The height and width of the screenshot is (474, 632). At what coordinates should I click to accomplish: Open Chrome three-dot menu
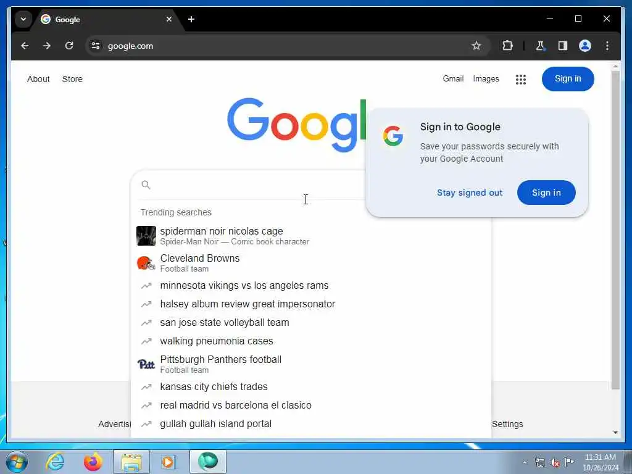point(607,46)
